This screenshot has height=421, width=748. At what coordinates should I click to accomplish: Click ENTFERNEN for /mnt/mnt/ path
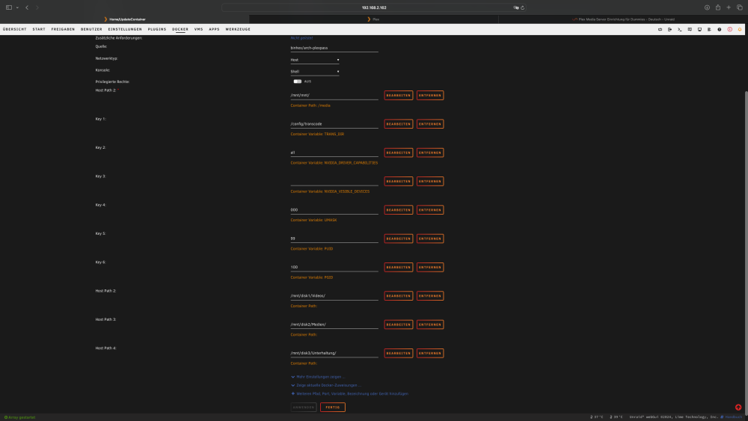tap(430, 96)
